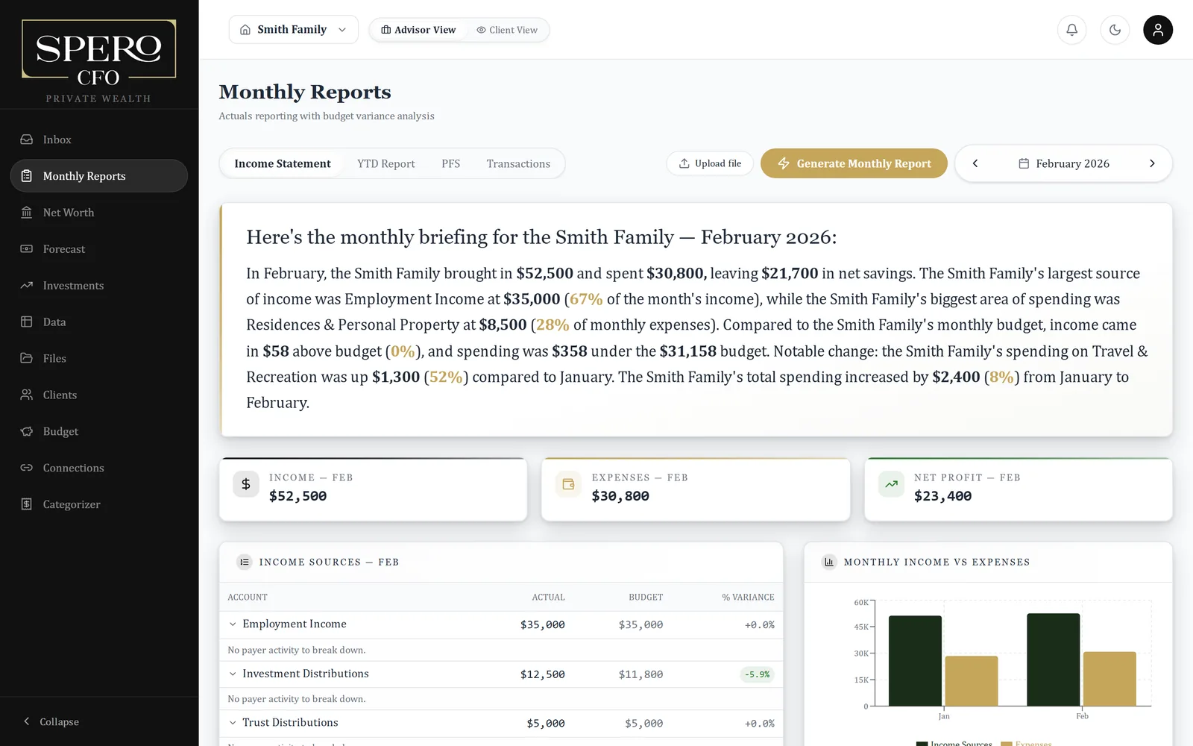Screen dimensions: 1193x746
Task: Switch to Client View
Action: [x=507, y=30]
